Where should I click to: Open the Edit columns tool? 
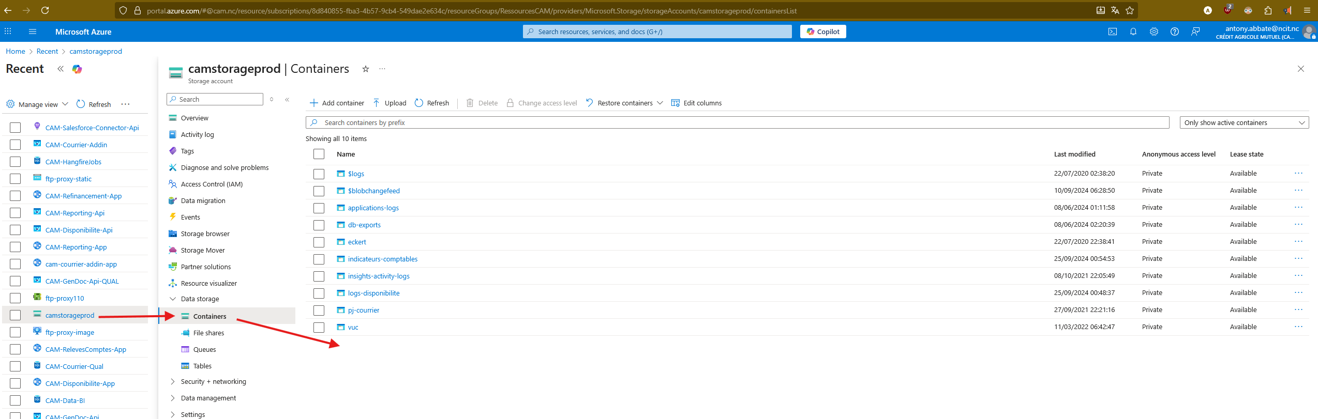[696, 103]
